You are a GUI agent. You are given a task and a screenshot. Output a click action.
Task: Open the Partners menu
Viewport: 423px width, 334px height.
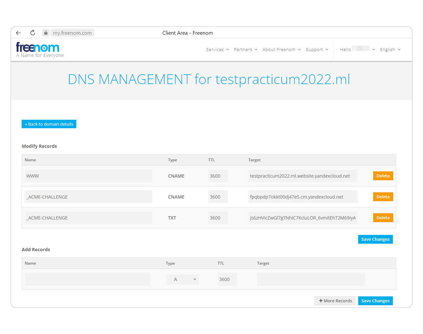[x=246, y=49]
